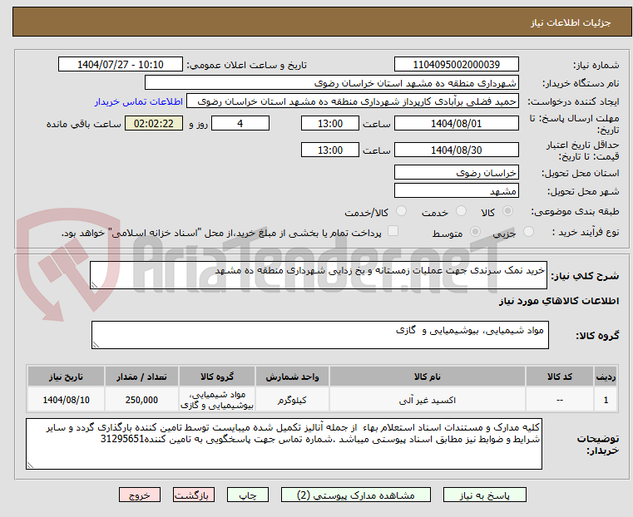Click the کد کالا column header
Screen dimensions: 633x517
pyautogui.click(x=560, y=377)
